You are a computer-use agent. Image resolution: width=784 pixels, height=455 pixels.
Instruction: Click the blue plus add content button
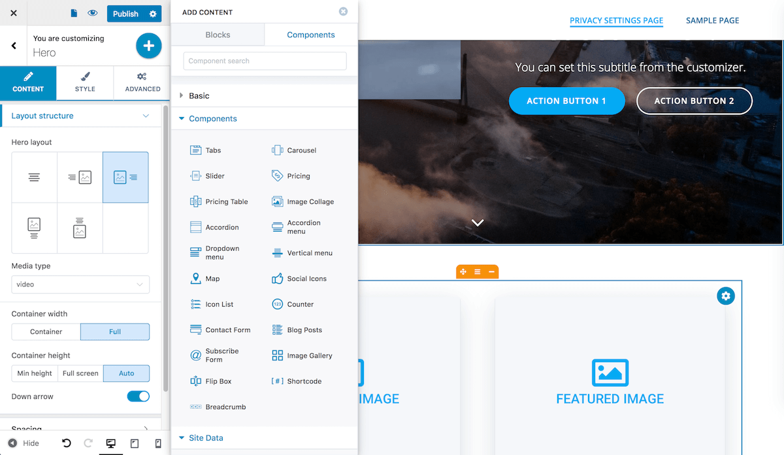click(148, 46)
